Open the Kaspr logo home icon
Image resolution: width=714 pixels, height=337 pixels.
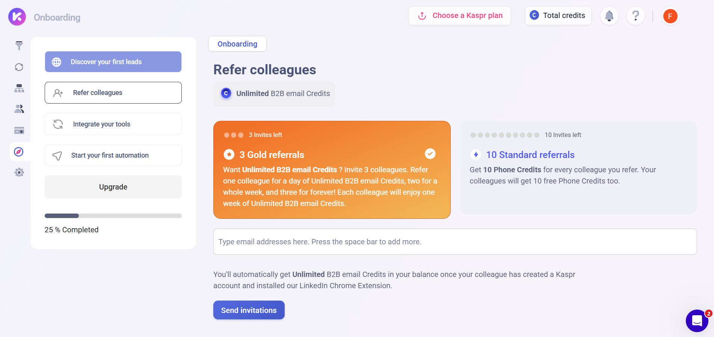[17, 17]
